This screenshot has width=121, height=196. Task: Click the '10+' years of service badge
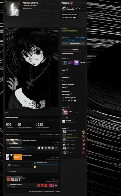(70, 63)
